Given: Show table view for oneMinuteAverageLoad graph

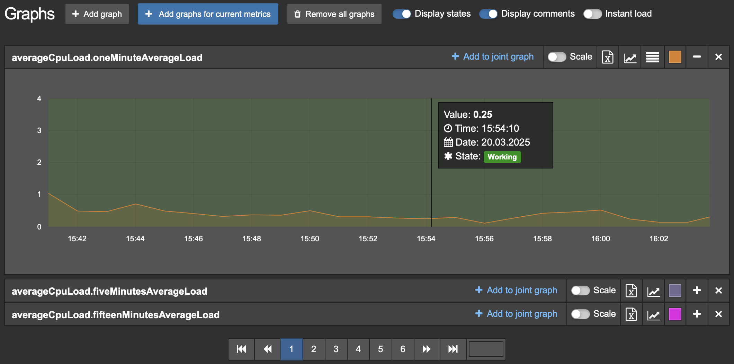Looking at the screenshot, I should 652,57.
